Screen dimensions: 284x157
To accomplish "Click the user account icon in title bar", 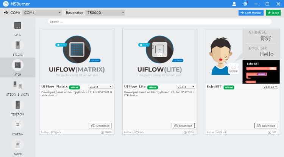I will click(234, 4).
